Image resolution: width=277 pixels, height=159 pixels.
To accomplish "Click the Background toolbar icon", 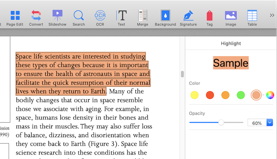I will [x=165, y=18].
